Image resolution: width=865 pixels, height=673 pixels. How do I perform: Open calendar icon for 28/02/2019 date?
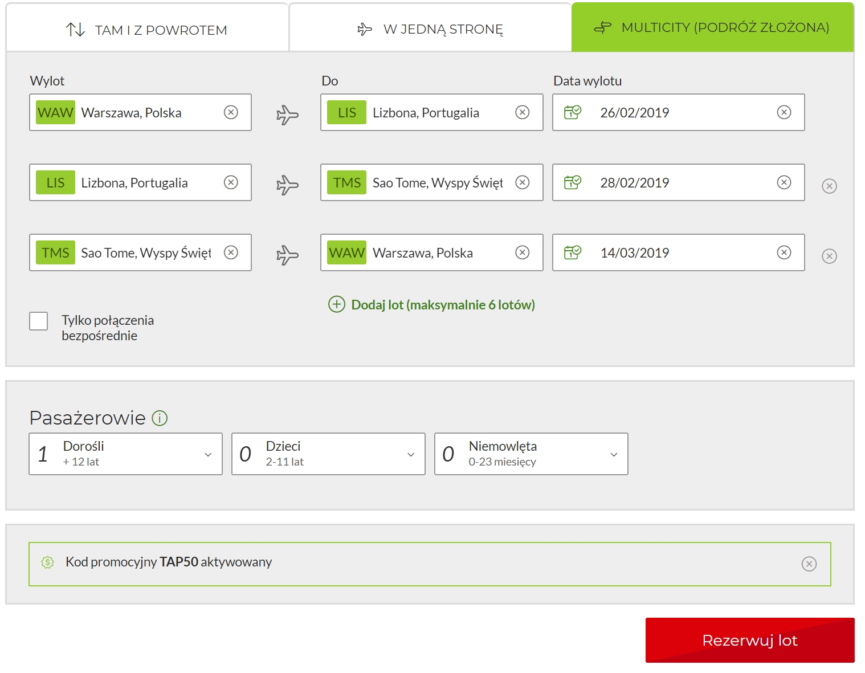click(x=573, y=182)
